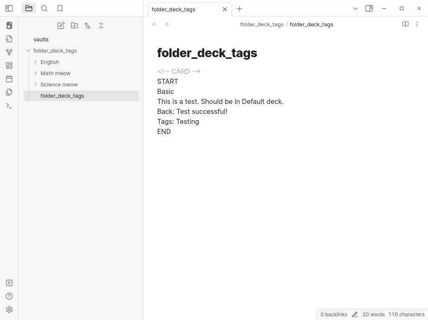The height and width of the screenshot is (320, 428).
Task: Open the tab list dropdown chevron
Action: pos(355,9)
